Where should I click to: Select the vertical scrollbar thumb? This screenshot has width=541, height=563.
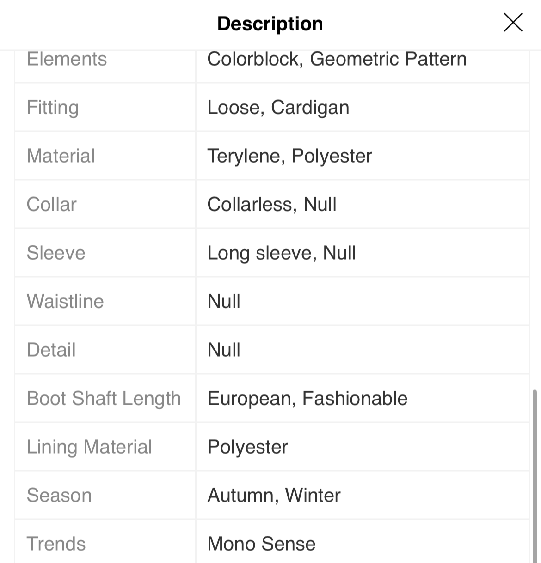click(x=535, y=476)
